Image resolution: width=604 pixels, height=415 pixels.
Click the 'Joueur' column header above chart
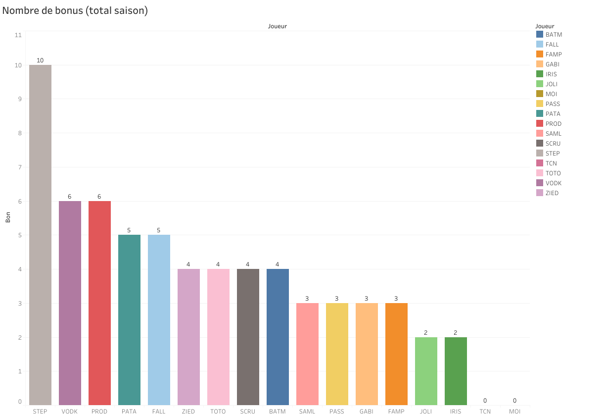point(277,26)
